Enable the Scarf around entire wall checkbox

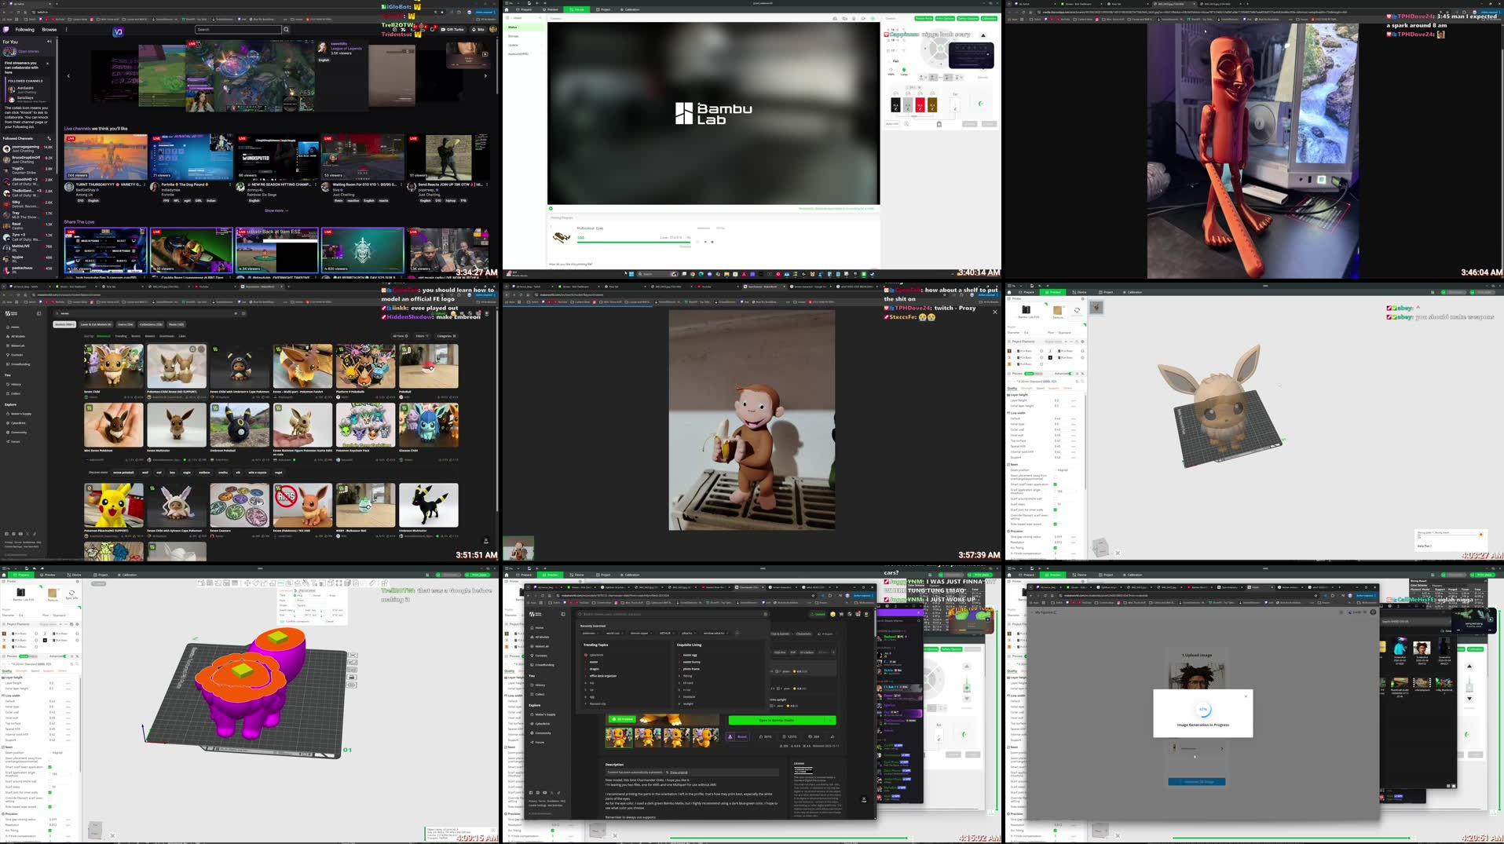[x=50, y=781]
